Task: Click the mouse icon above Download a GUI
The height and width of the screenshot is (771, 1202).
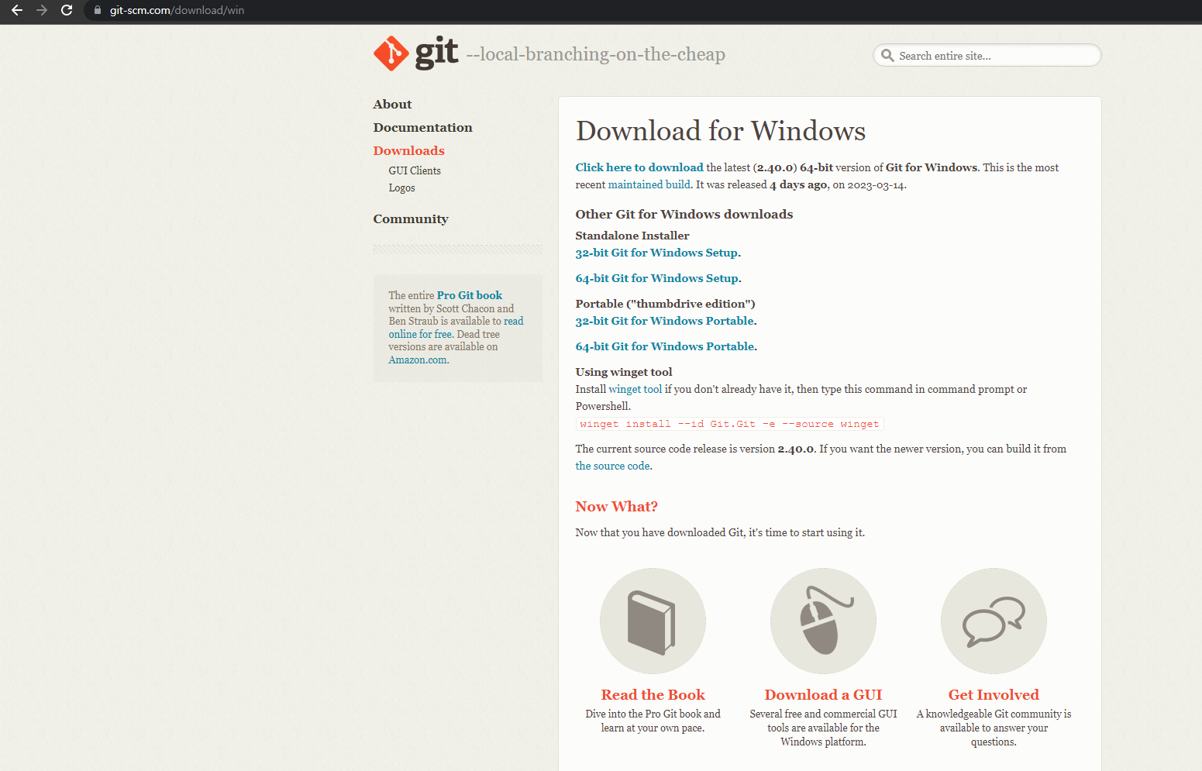Action: [823, 621]
